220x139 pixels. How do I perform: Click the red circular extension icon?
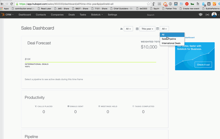coord(187,4)
